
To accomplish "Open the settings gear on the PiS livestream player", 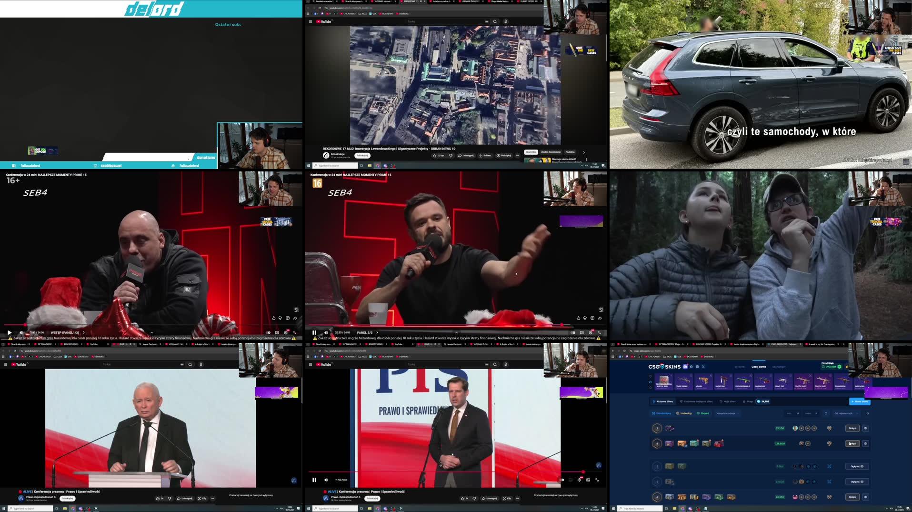I will click(579, 480).
